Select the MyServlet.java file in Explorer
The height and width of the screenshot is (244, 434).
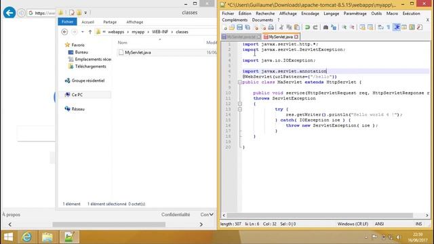coord(138,53)
